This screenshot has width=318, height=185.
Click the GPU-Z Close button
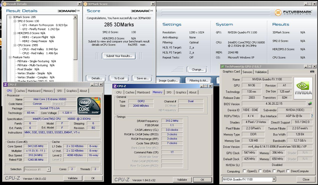[x=306, y=179]
